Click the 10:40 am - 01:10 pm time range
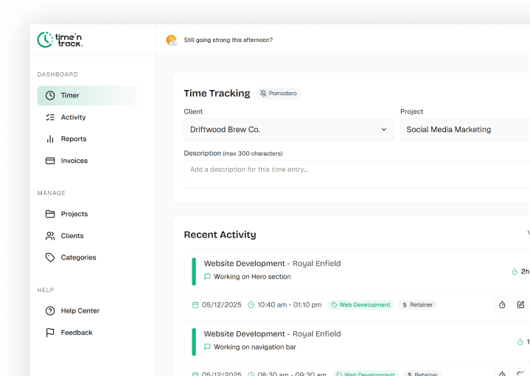Screen dimensions: 530x376 point(290,304)
